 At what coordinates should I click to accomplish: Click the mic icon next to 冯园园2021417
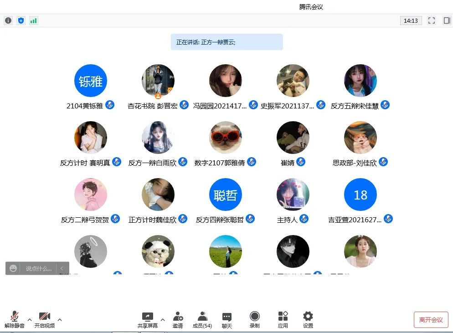pyautogui.click(x=253, y=105)
